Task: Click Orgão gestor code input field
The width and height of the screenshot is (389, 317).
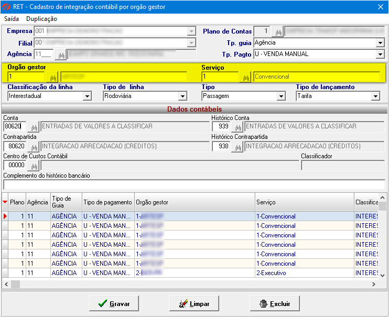Action: 26,77
